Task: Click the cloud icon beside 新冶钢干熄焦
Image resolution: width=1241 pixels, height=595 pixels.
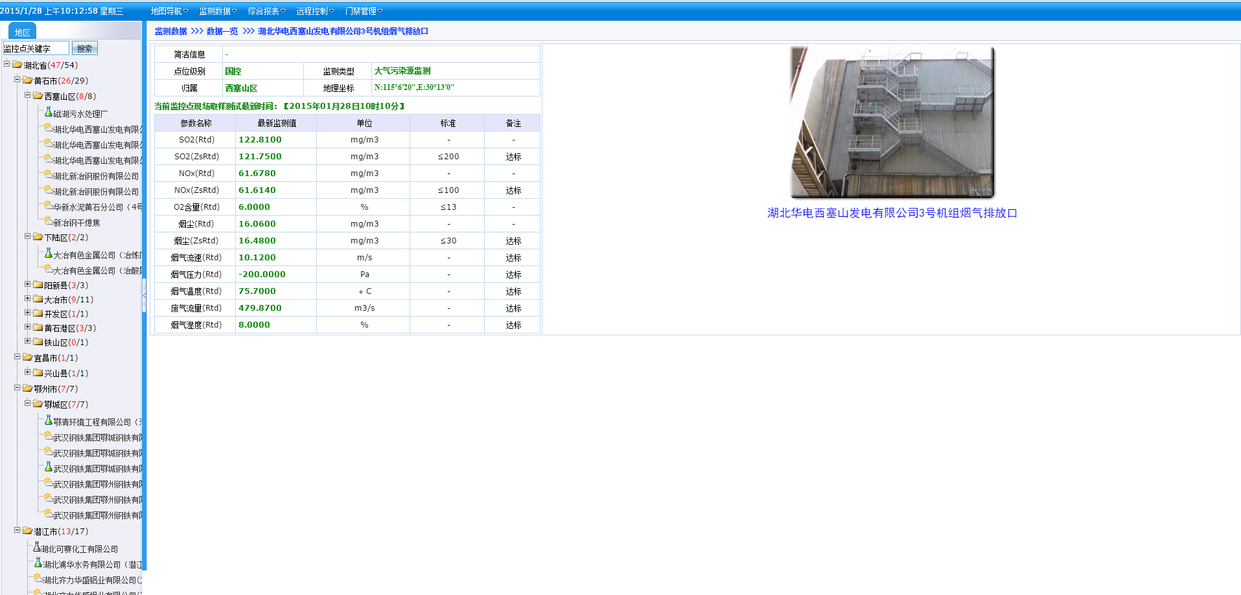Action: click(x=49, y=221)
